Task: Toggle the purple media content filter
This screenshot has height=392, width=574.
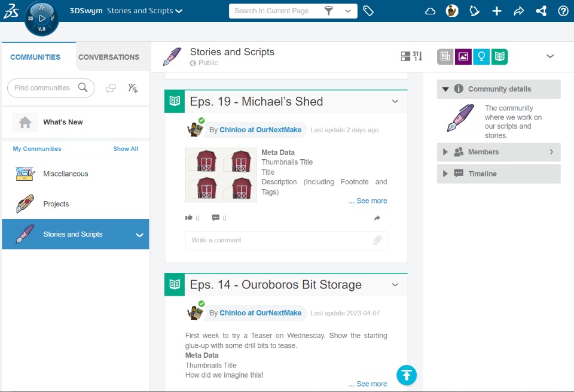Action: (x=463, y=57)
